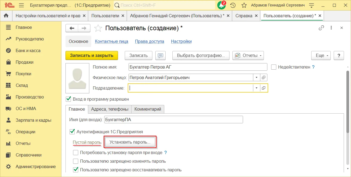Add this form to favorites star
Screen dimensions: 351x177
point(98,28)
